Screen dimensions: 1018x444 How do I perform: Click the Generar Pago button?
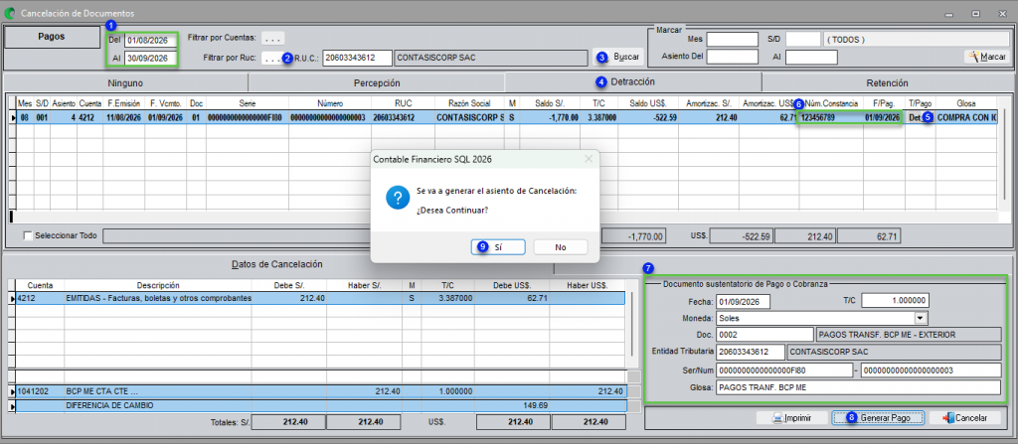click(878, 418)
